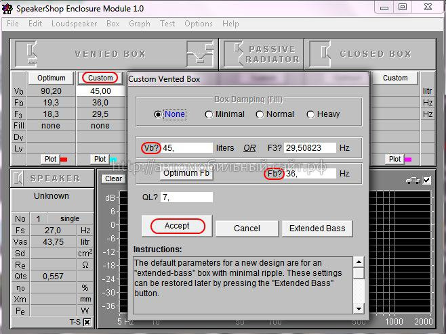Click the QL input field
Viewport: 446px width, 334px height.
(187, 197)
